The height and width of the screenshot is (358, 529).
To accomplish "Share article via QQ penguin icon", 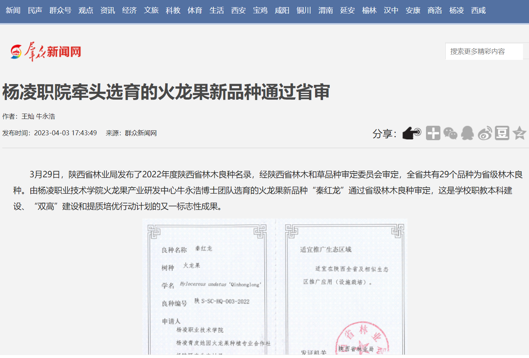I will point(467,133).
